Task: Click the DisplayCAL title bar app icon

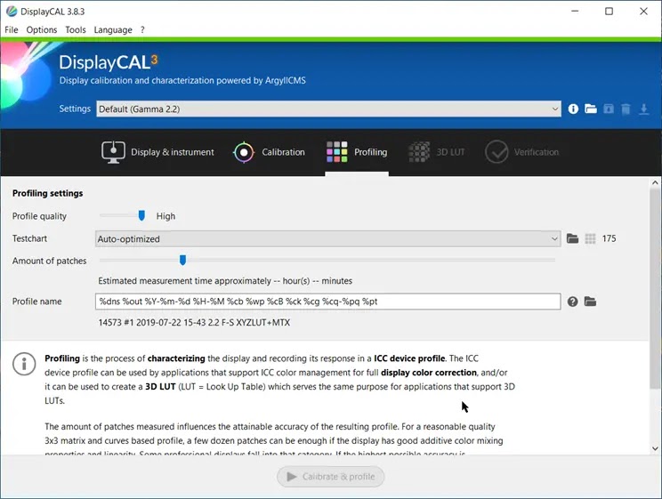Action: tap(12, 12)
